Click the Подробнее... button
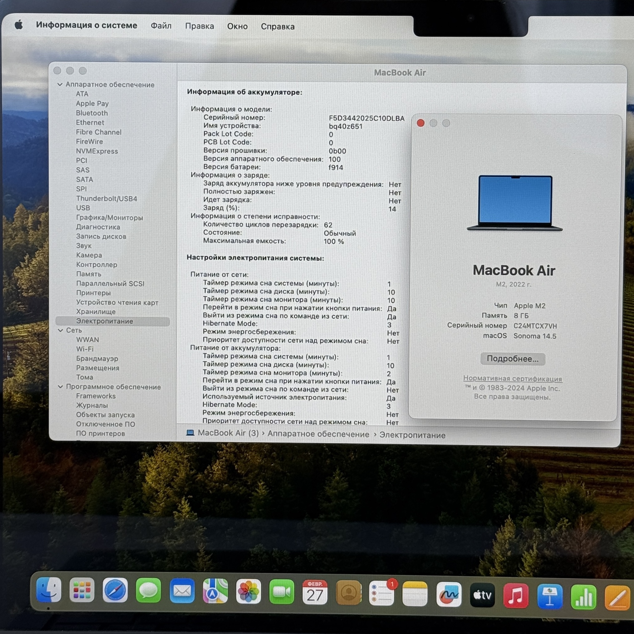 coord(513,359)
